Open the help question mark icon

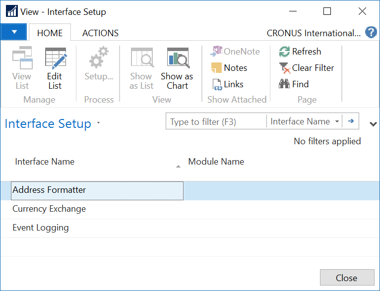tap(371, 32)
